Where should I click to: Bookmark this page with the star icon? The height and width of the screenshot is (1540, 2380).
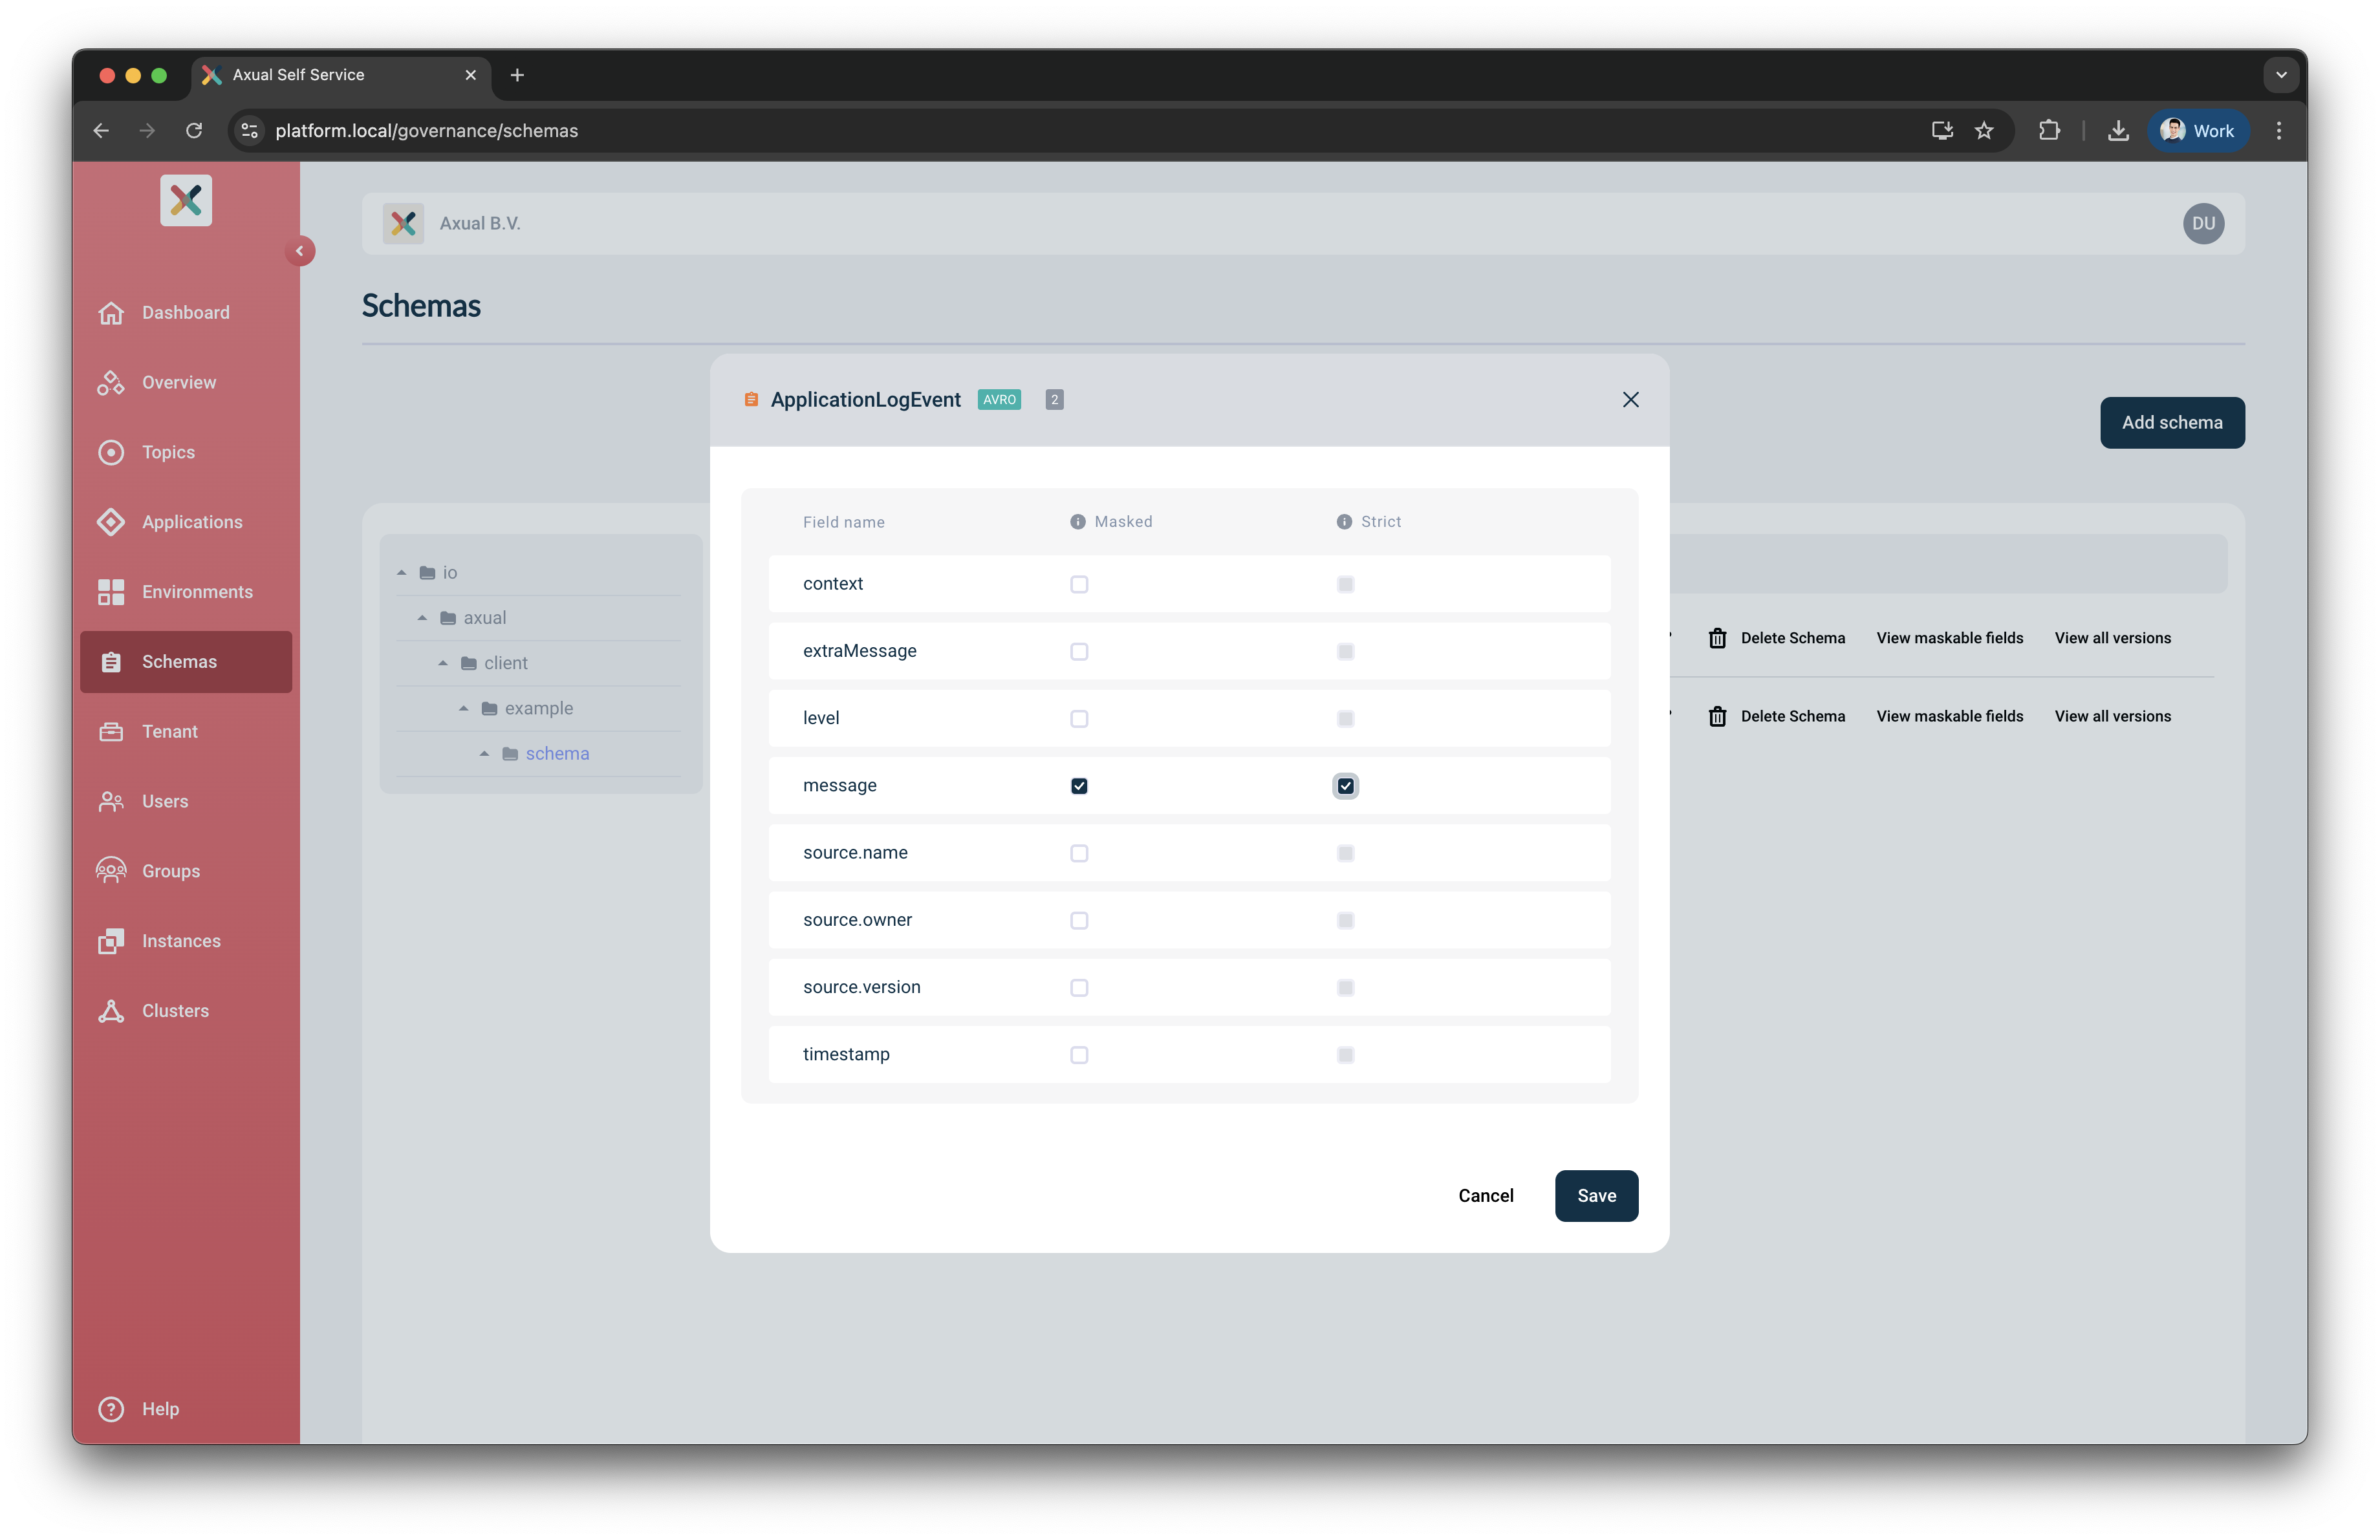click(x=1984, y=131)
